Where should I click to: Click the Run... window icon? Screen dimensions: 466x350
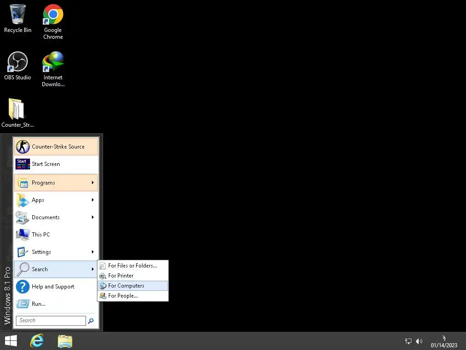click(23, 304)
